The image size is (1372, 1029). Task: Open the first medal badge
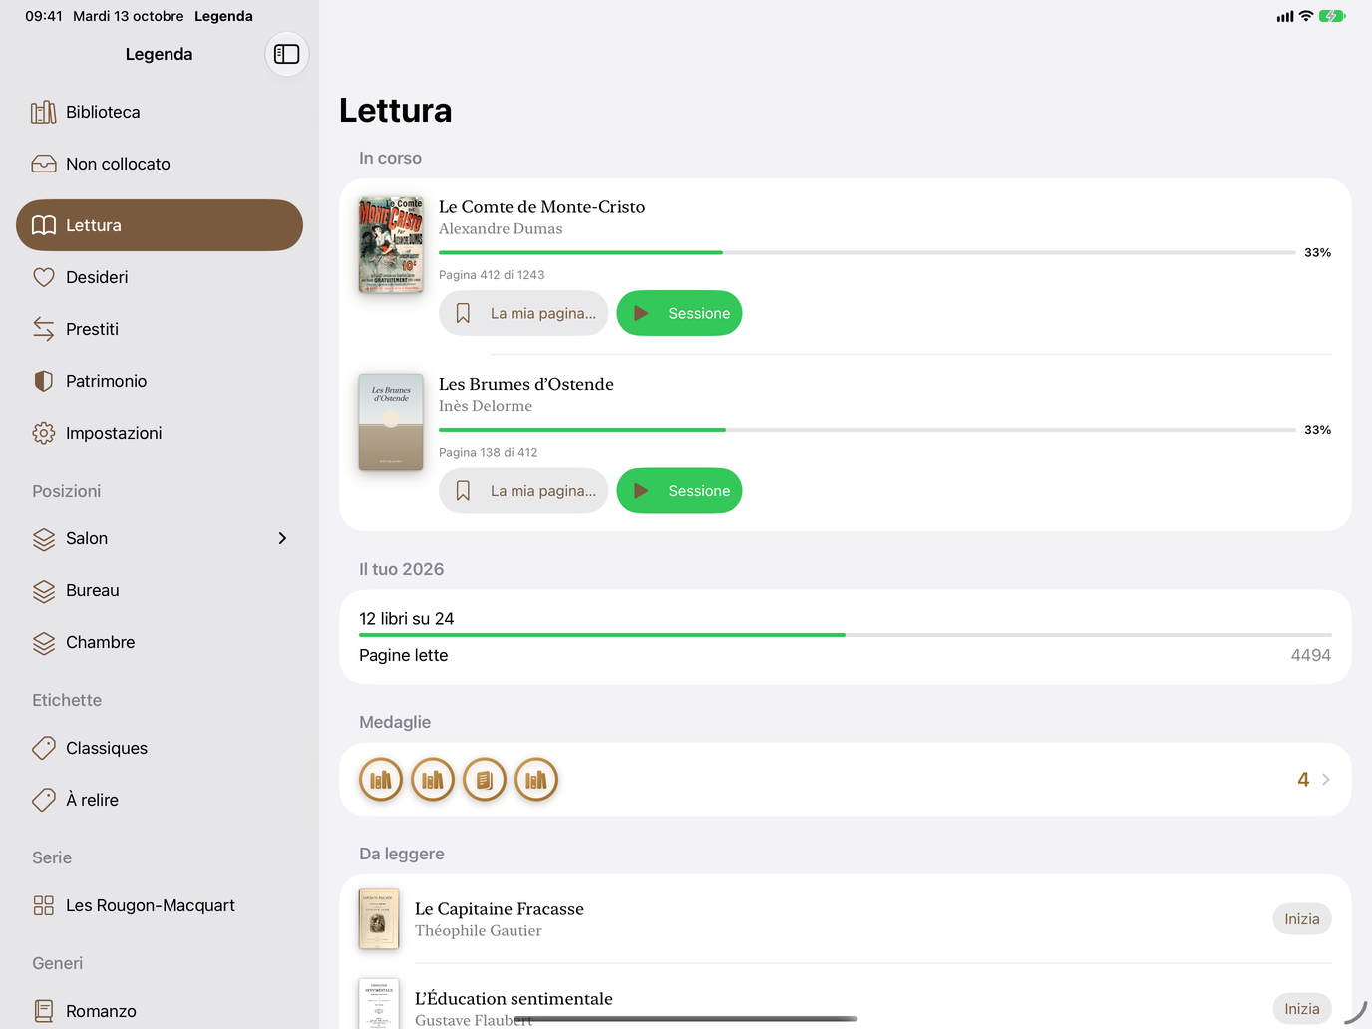coord(381,780)
